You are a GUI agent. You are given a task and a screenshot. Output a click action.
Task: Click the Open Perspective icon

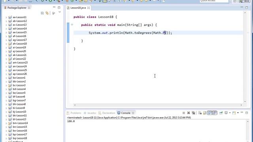(x=235, y=1)
